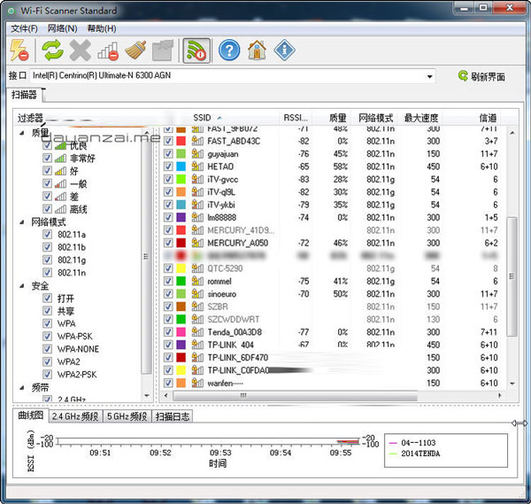Collapse the 安全 filter group
This screenshot has width=531, height=504.
pyautogui.click(x=22, y=286)
